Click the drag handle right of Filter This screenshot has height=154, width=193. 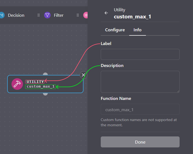tap(78, 15)
